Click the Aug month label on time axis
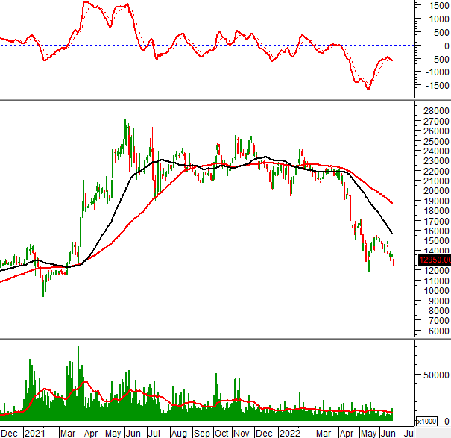Image resolution: width=451 pixels, height=438 pixels. point(179,432)
